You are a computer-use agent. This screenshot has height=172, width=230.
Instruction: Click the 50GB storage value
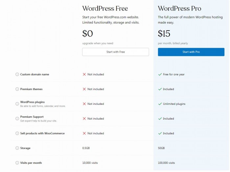tap(161, 148)
